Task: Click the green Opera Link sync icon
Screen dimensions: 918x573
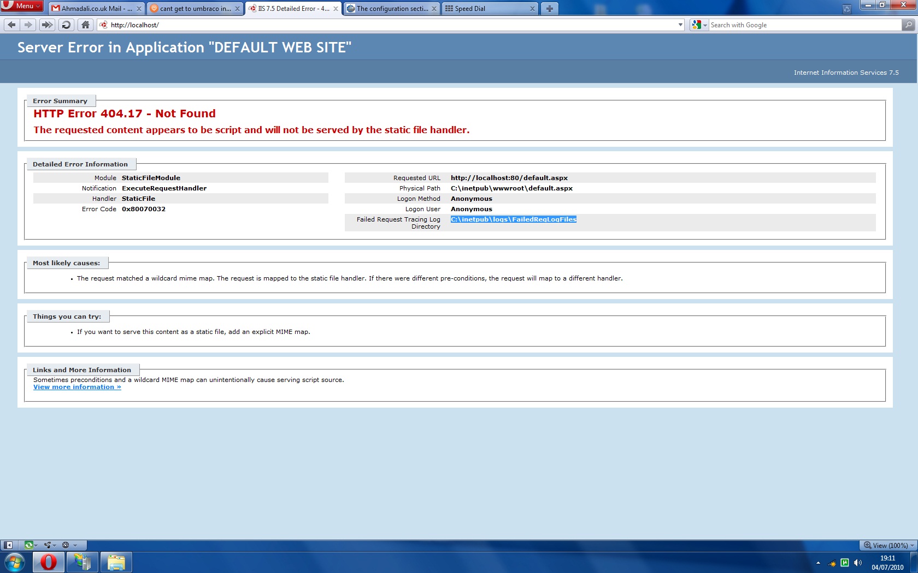Action: 28,545
